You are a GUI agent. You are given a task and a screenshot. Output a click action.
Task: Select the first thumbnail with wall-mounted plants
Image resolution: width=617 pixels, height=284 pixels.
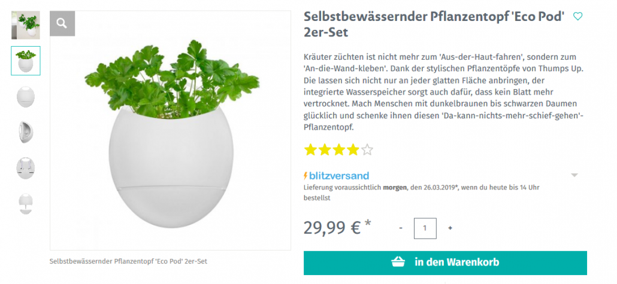[26, 25]
